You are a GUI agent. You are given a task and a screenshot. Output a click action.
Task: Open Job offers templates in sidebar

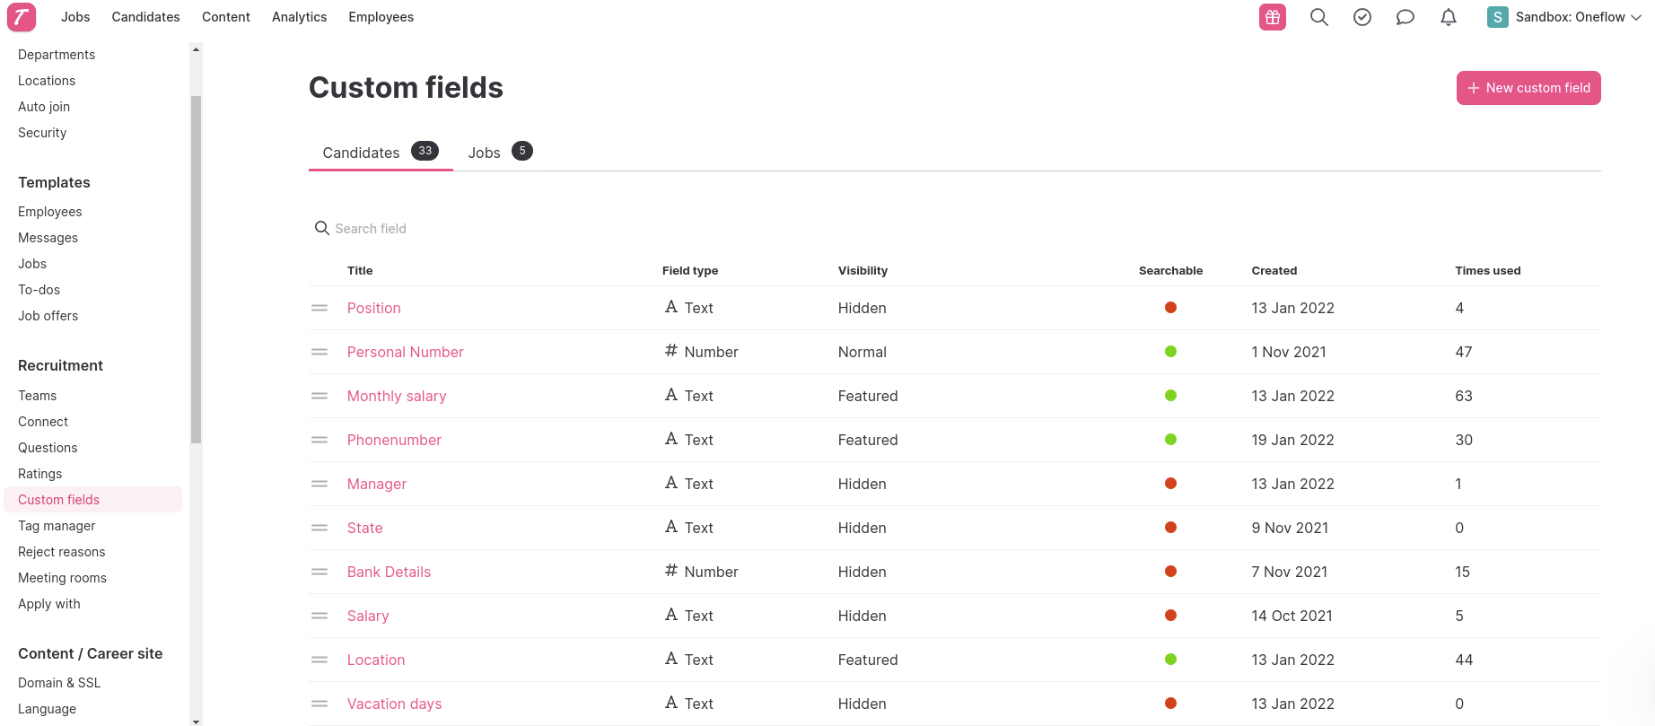(x=48, y=316)
